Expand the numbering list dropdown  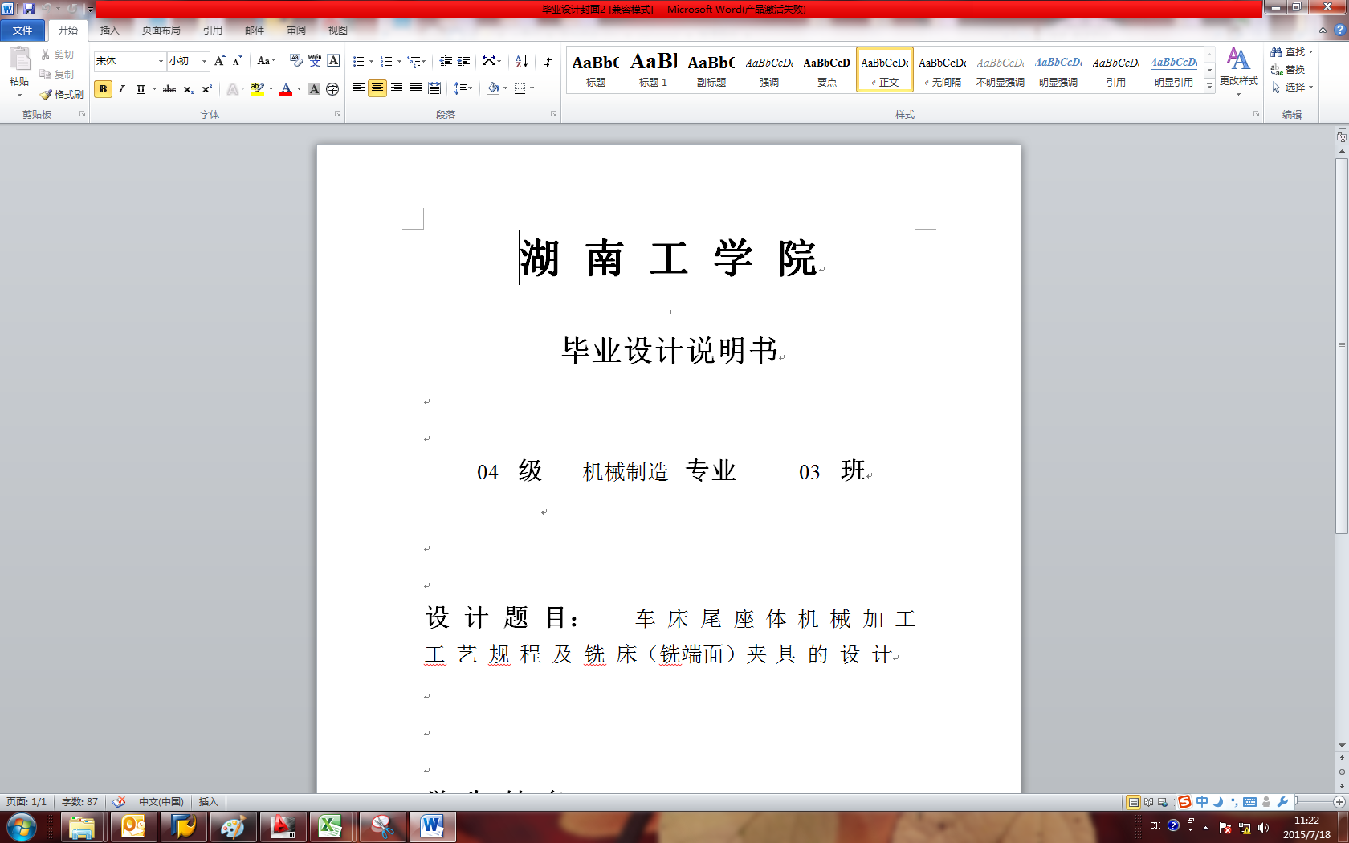click(399, 61)
